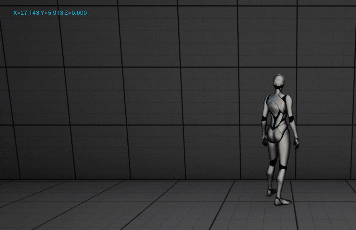Select the mannequin's forward right foot
Screen dimensions: 356x230
click(x=282, y=201)
